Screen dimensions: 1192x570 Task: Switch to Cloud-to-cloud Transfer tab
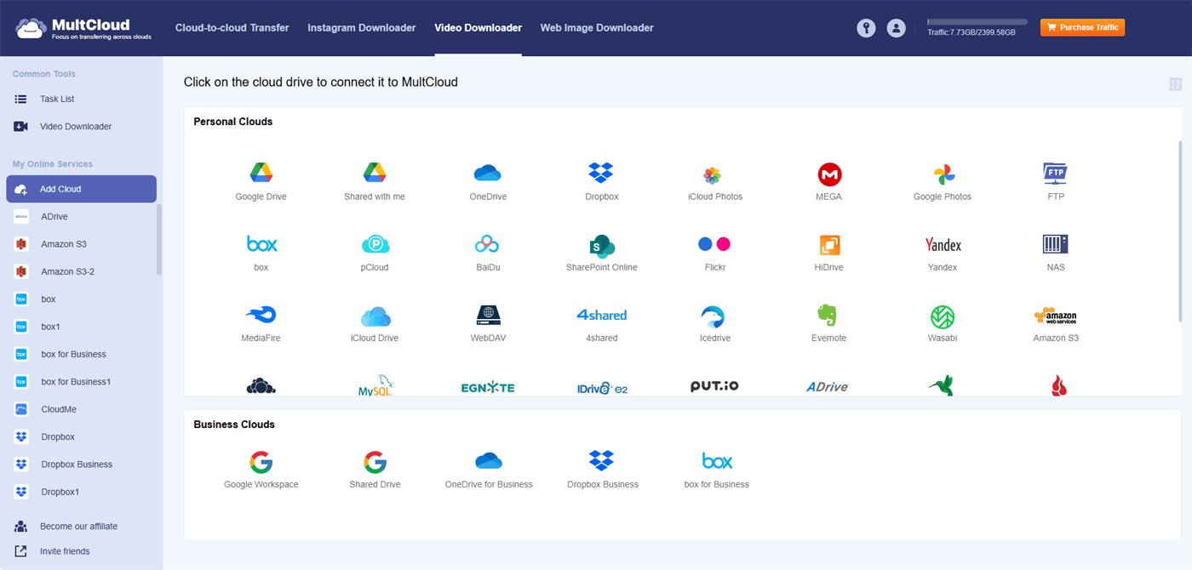pyautogui.click(x=232, y=28)
